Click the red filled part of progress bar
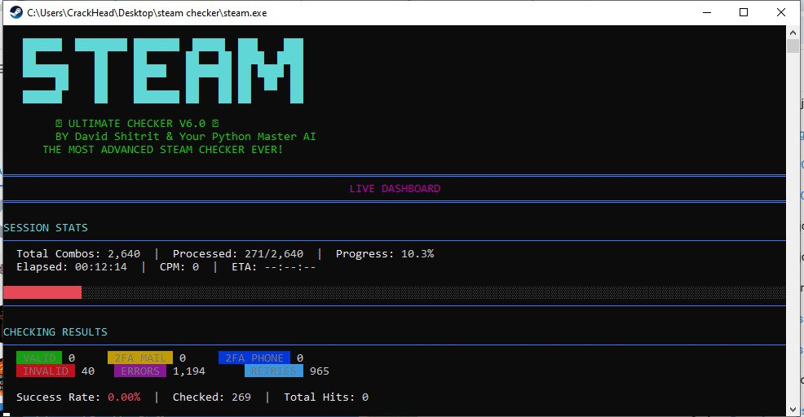 click(42, 292)
